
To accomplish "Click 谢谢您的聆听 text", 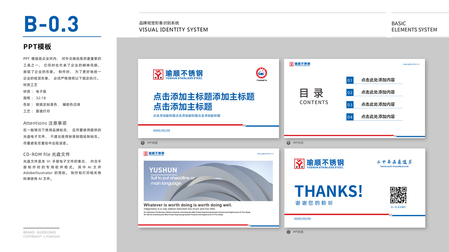I will click(x=314, y=203).
